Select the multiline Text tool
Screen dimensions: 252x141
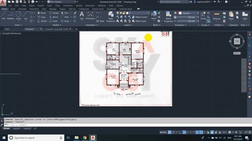[82, 16]
